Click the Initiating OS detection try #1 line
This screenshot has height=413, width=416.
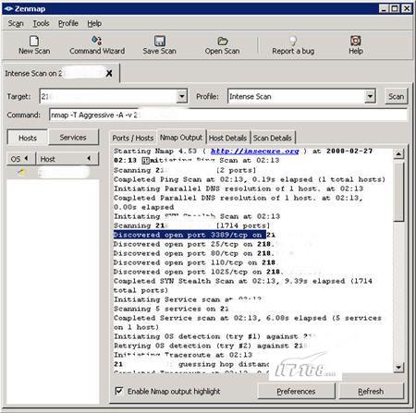click(x=215, y=336)
